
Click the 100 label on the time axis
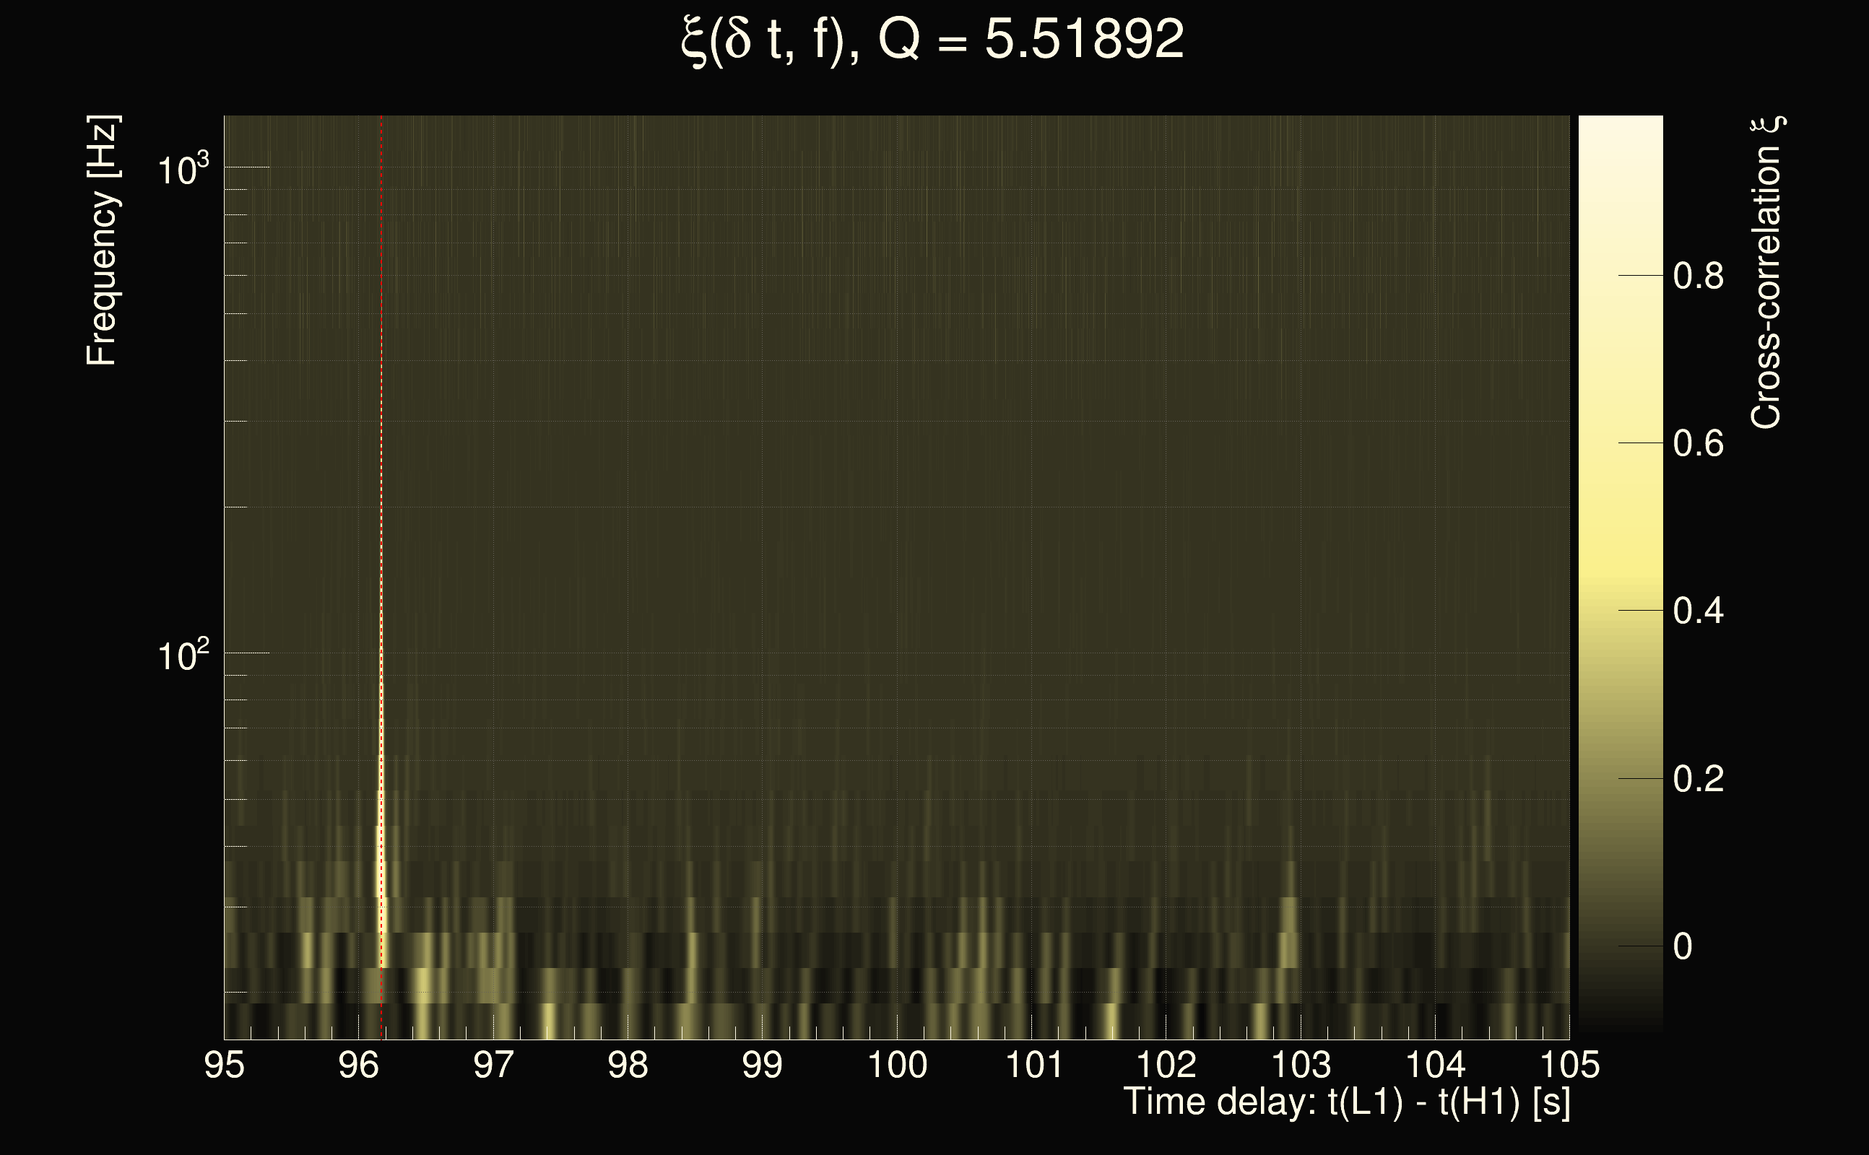[897, 1065]
